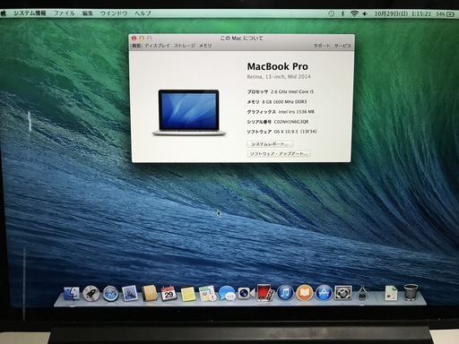The height and width of the screenshot is (344, 459).
Task: Click the ソフトウェア OS X 10.9.5 version text
Action: (x=296, y=132)
